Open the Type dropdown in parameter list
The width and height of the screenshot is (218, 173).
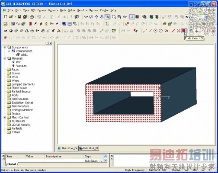click(101, 161)
